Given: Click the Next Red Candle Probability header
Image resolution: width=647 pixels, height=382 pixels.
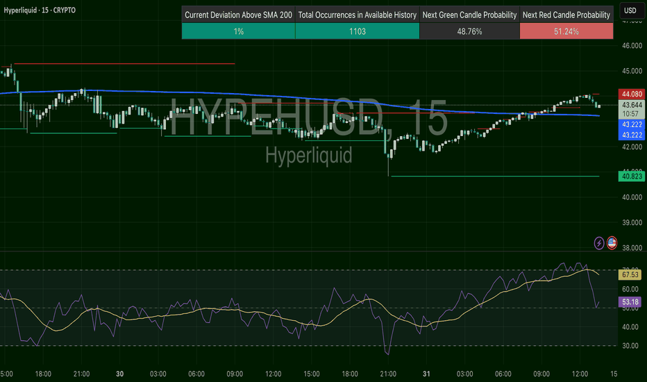Looking at the screenshot, I should [x=566, y=15].
